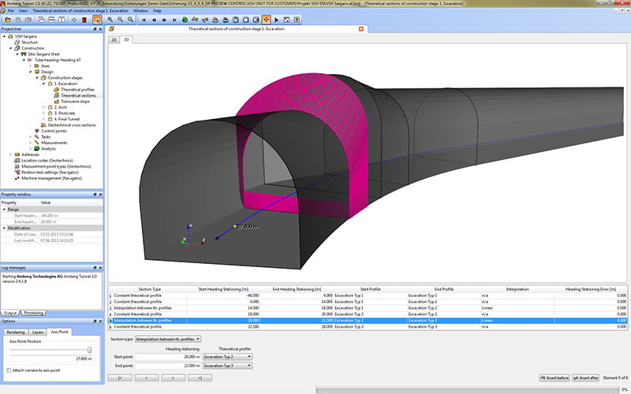Click the first element |< navigation button

click(120, 378)
